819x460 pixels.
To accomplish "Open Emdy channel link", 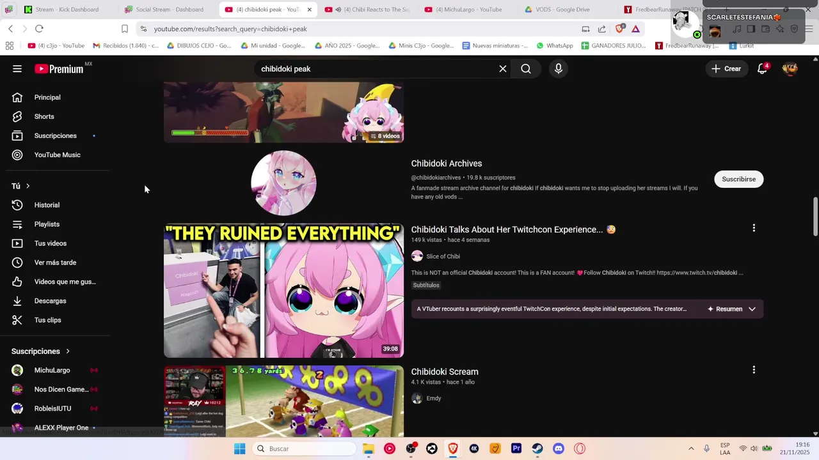I will click(x=434, y=399).
